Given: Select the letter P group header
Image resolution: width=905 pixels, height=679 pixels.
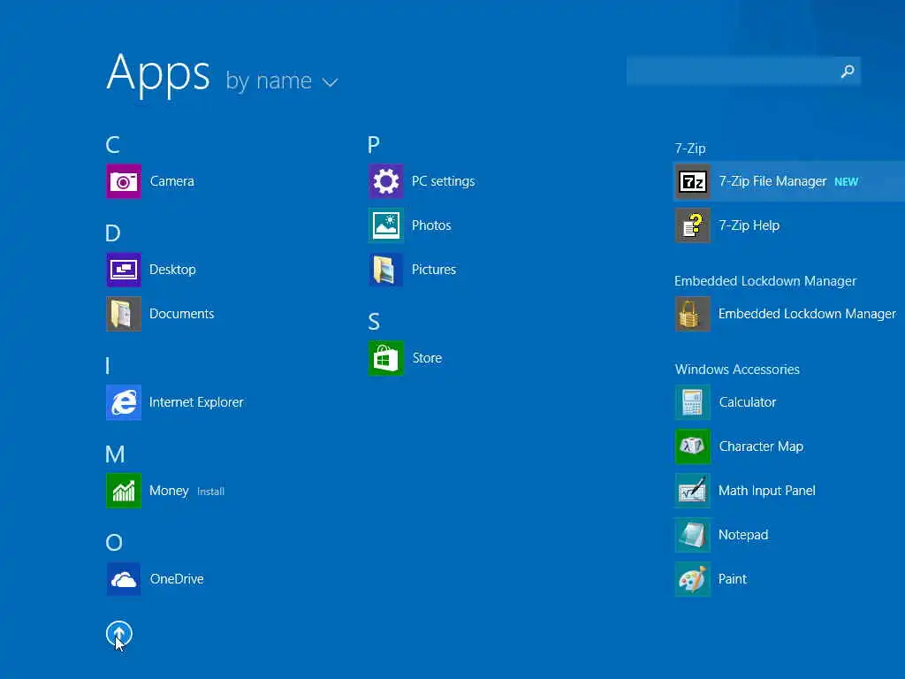Looking at the screenshot, I should pos(374,144).
